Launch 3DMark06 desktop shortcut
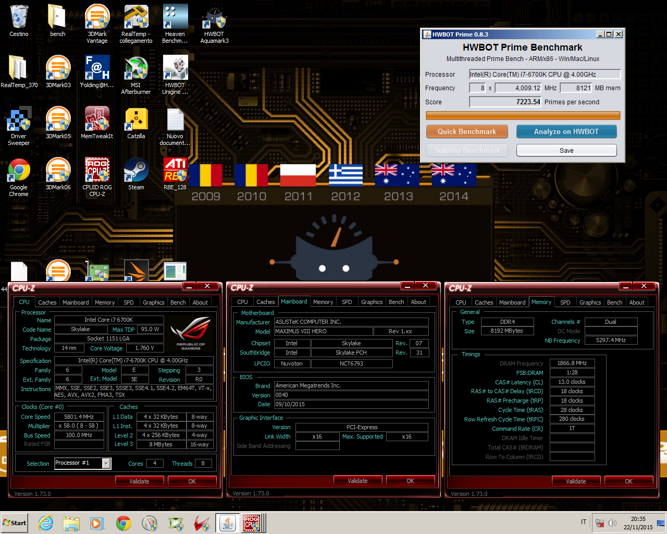Viewport: 667px width, 534px height. click(58, 174)
